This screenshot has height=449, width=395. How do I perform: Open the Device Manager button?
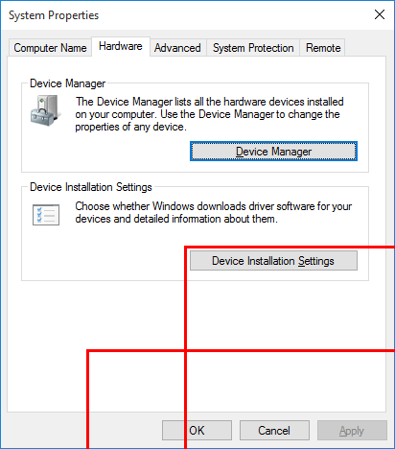(x=273, y=152)
